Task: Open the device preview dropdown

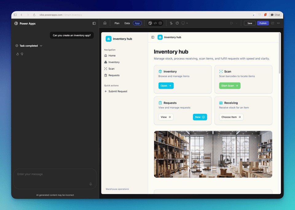Action: pyautogui.click(x=185, y=23)
